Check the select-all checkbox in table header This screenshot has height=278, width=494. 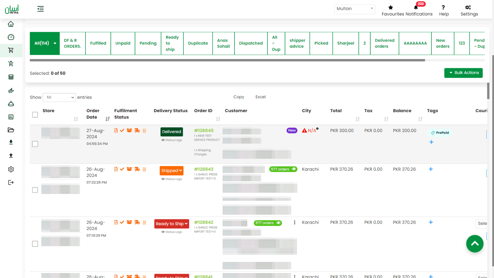[x=35, y=115]
